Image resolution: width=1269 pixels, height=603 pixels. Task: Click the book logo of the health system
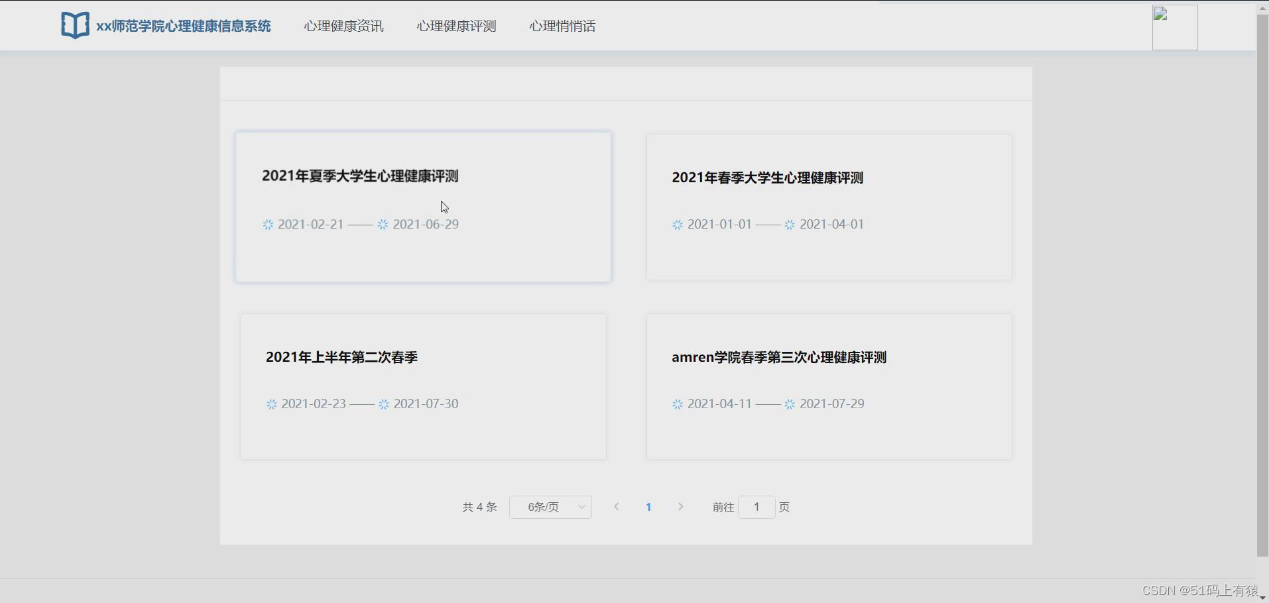click(75, 25)
